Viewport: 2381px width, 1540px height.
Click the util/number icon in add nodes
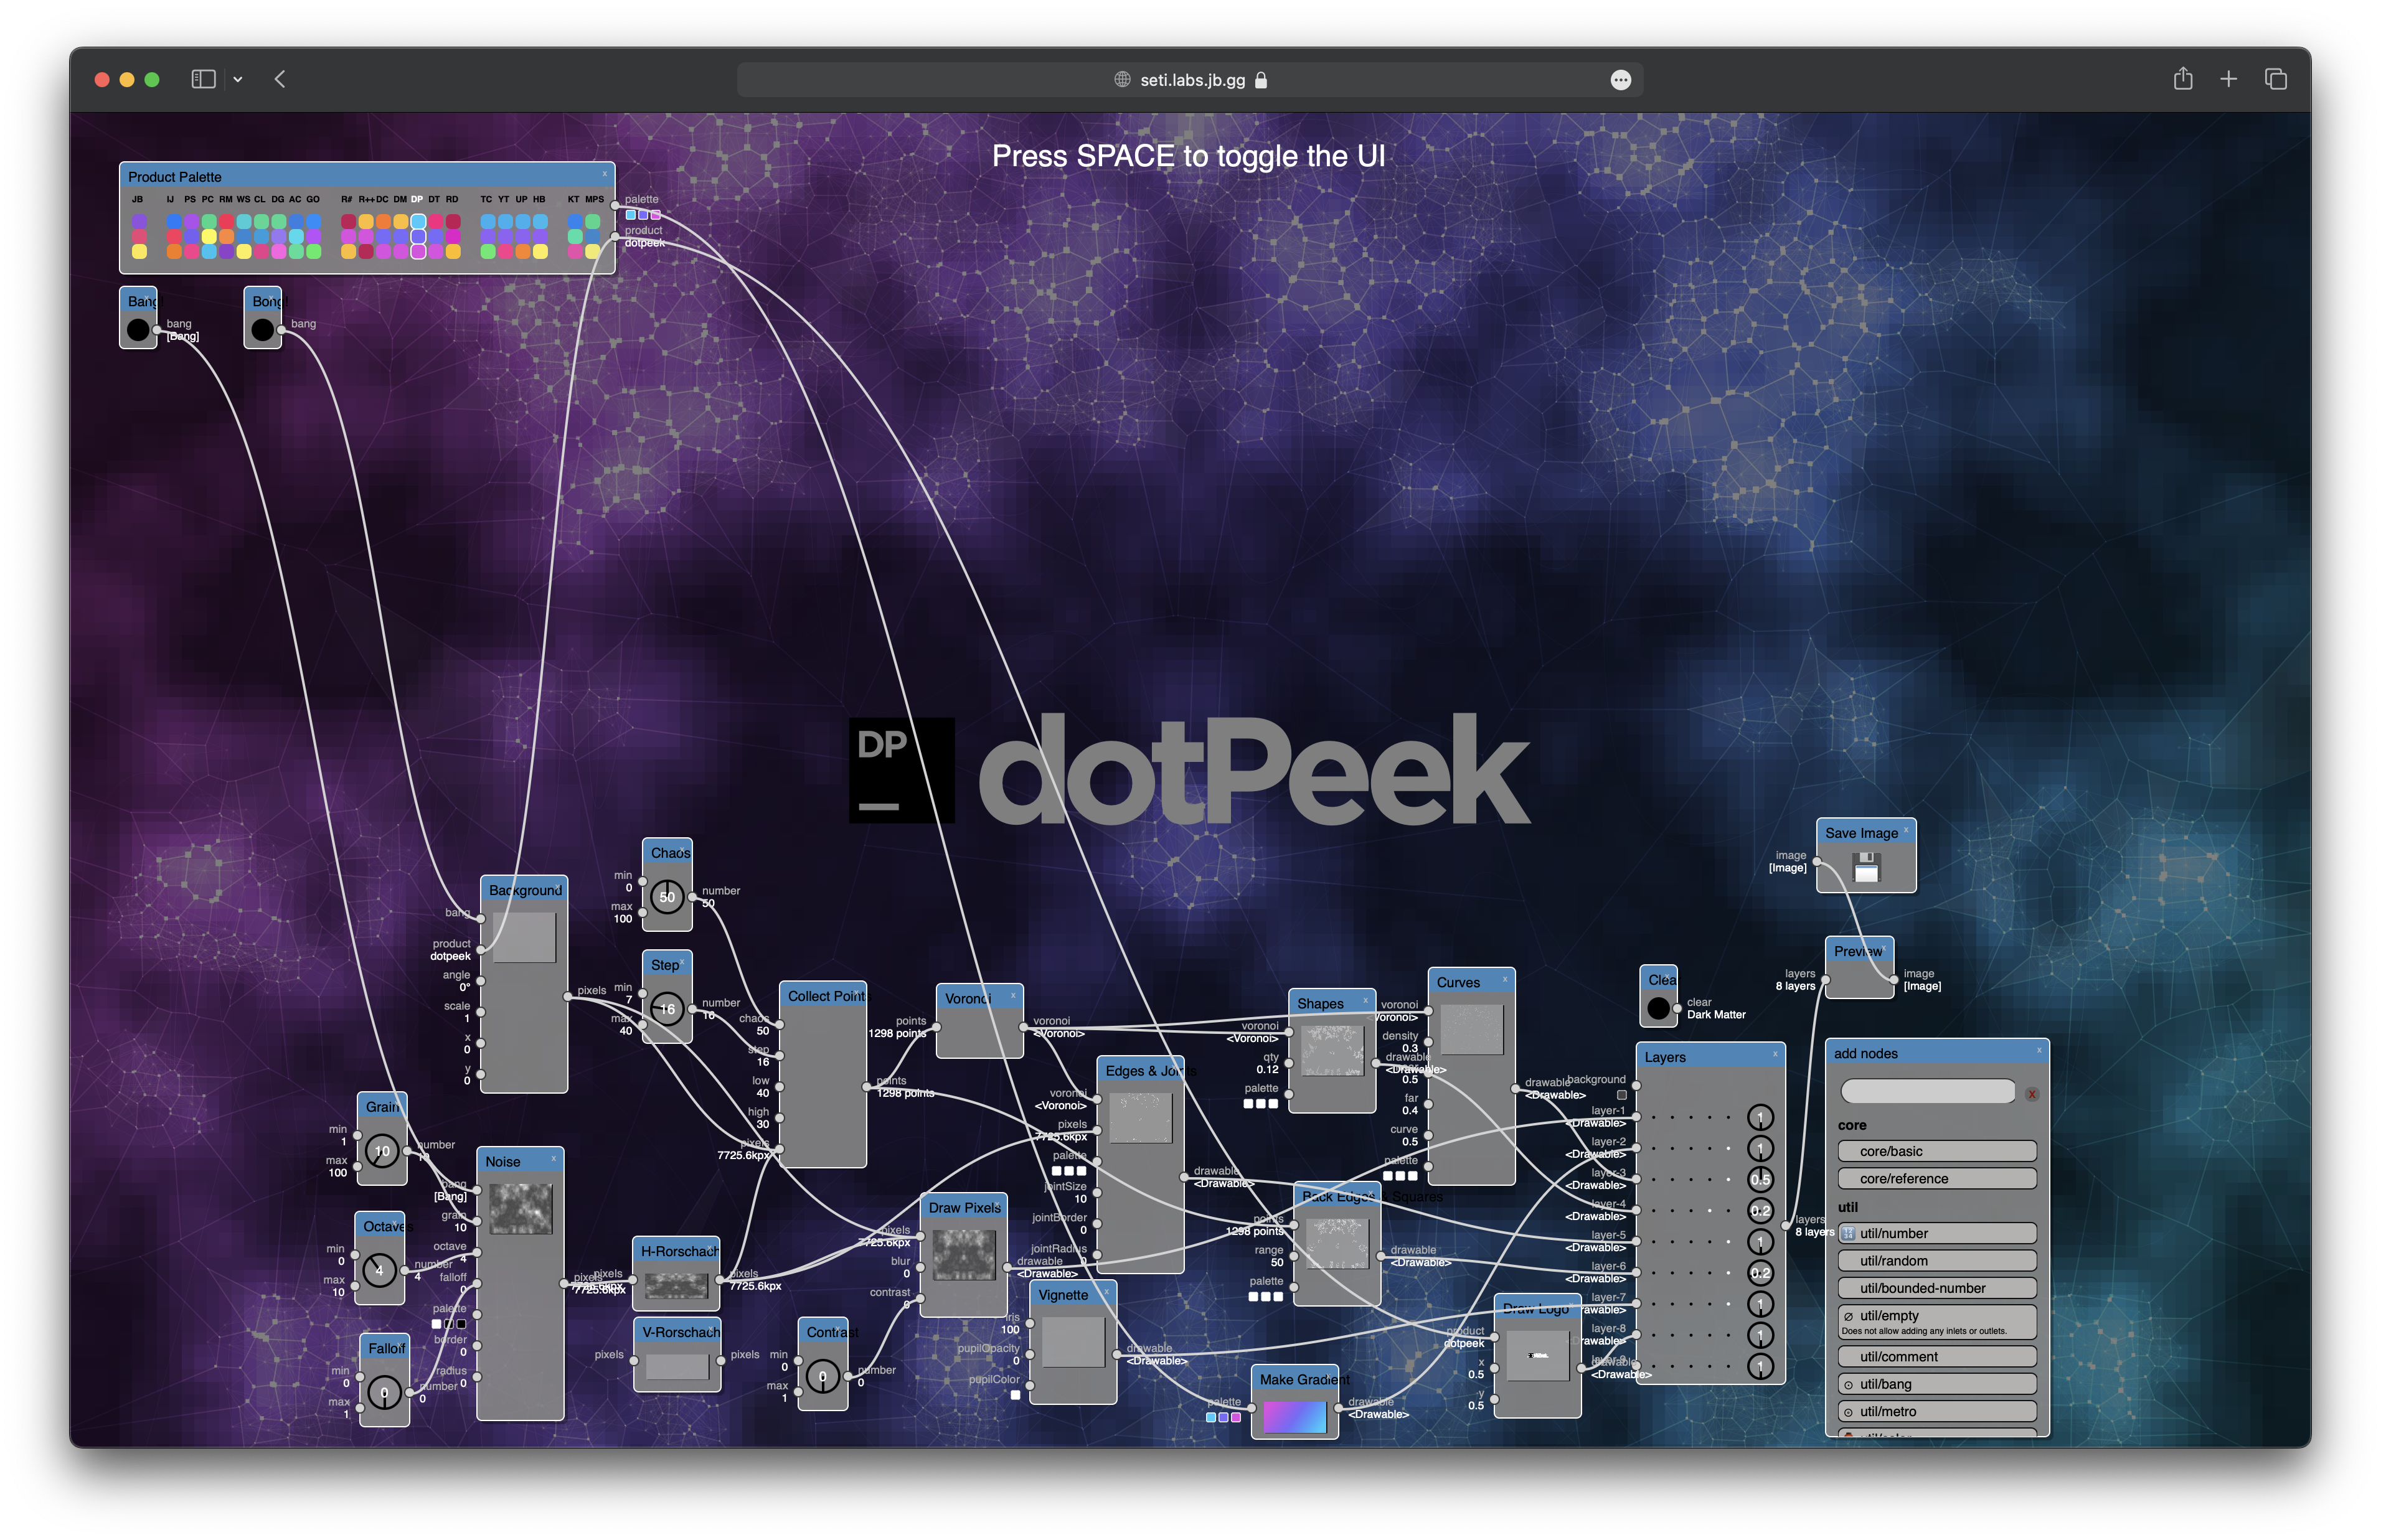[1848, 1233]
